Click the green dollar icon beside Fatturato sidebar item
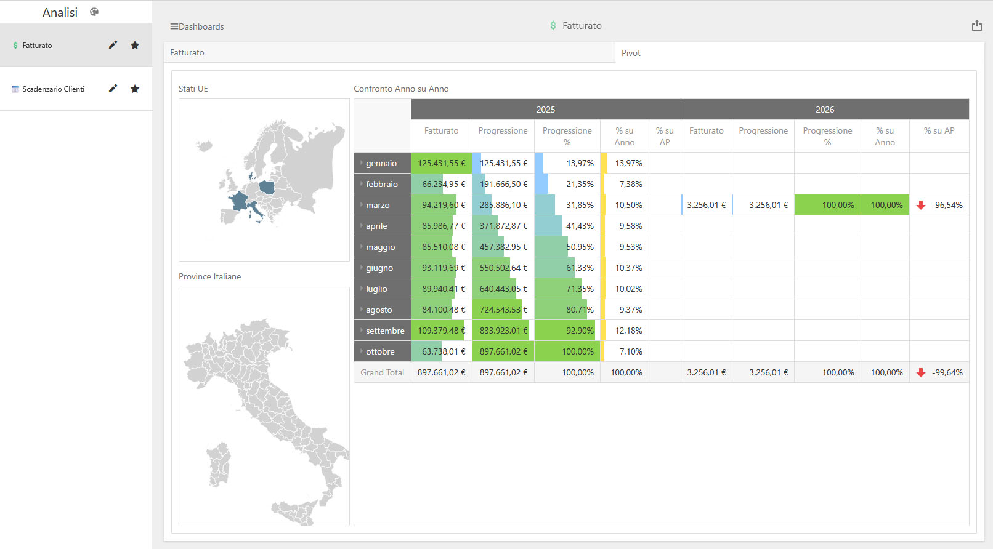Viewport: 993px width, 549px height. point(15,46)
